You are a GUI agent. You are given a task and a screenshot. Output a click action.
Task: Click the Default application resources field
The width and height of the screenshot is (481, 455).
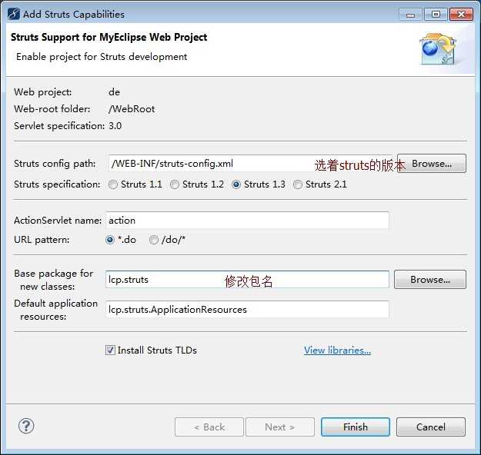coord(247,310)
